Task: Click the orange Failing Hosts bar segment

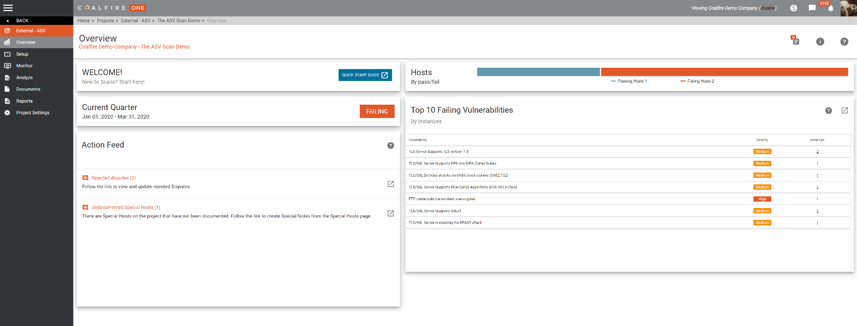Action: pos(724,72)
